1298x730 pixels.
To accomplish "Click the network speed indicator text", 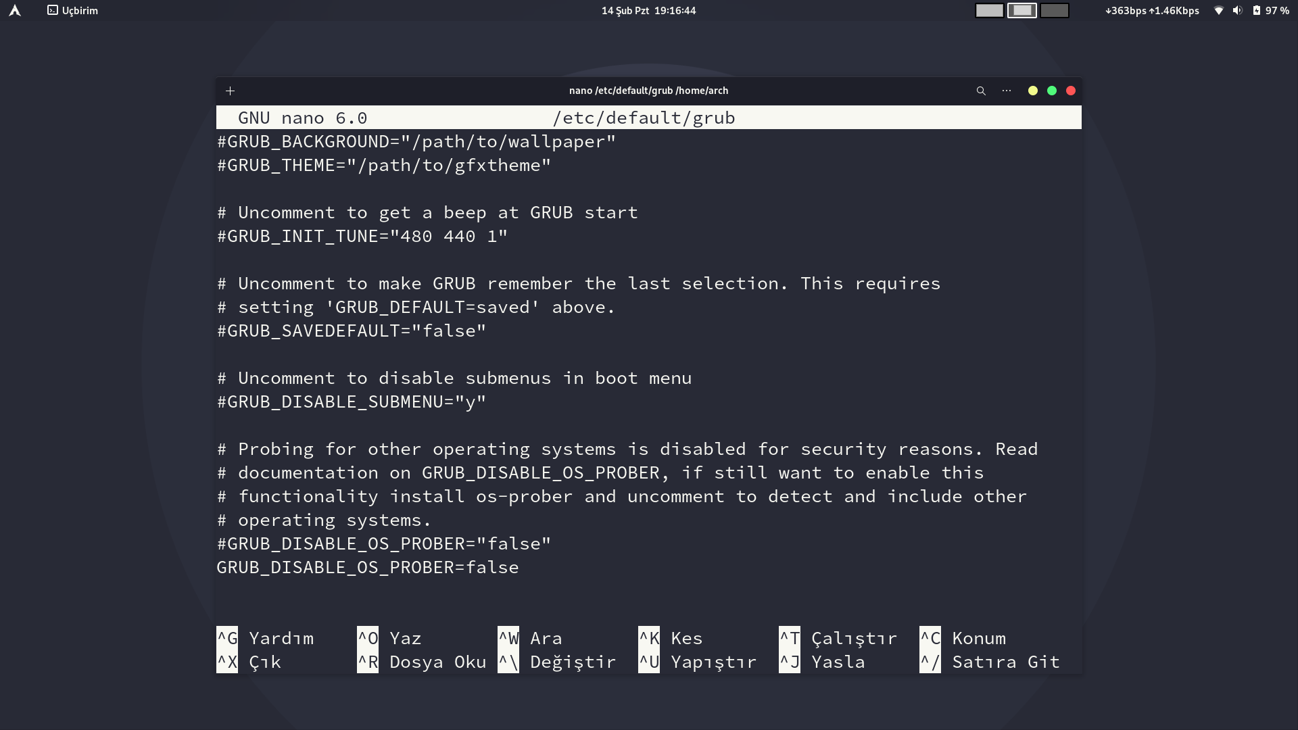I will 1152,10.
